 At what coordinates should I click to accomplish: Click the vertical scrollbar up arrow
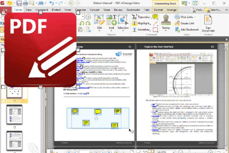tap(226, 45)
